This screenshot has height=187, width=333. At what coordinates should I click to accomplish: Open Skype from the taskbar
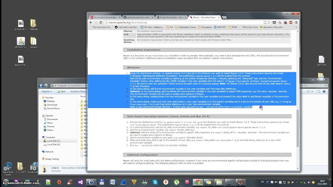(x=155, y=182)
